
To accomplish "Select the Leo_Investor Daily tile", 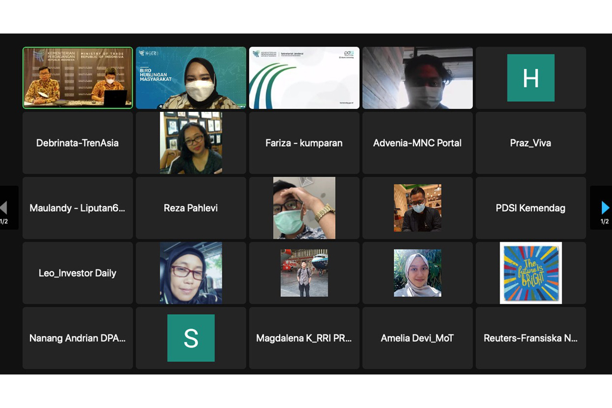I will pyautogui.click(x=78, y=273).
